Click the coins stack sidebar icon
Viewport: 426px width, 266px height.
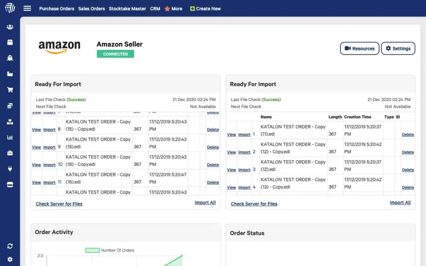click(x=10, y=106)
